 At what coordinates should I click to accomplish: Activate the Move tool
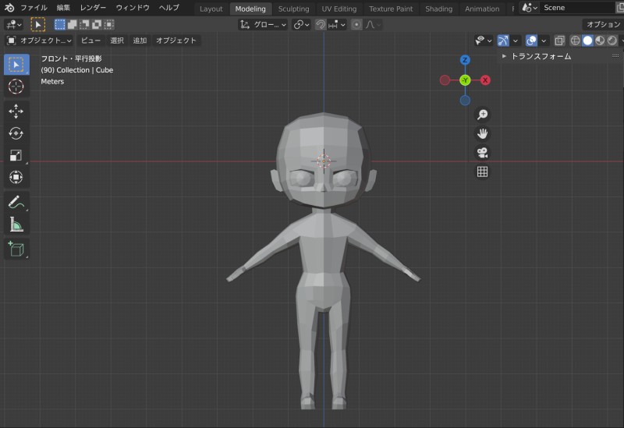[x=16, y=111]
